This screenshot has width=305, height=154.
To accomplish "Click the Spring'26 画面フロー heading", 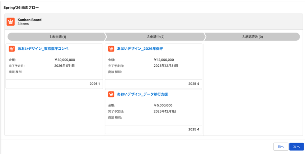I will [x=21, y=8].
